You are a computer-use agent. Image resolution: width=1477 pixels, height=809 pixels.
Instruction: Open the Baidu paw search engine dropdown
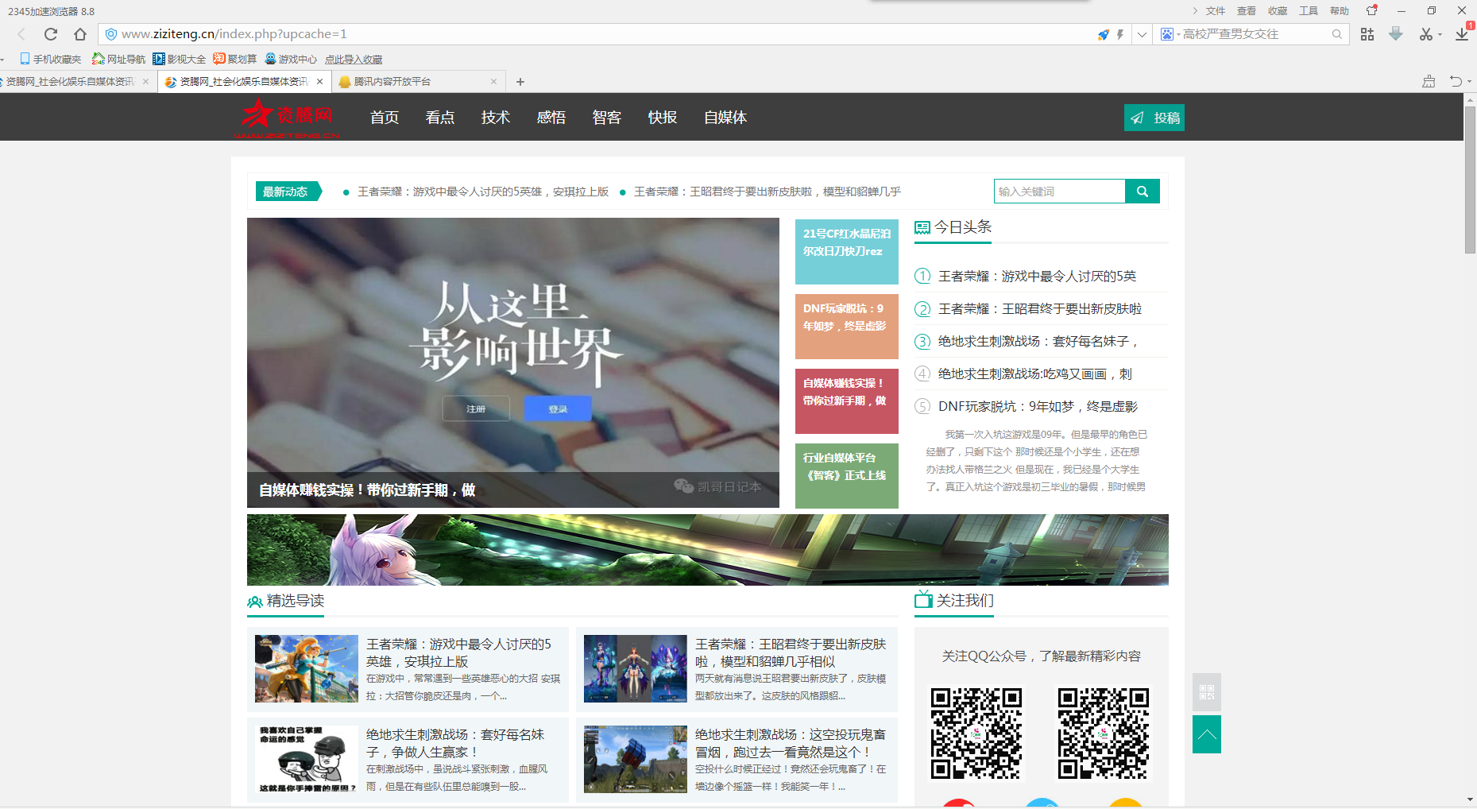[x=1167, y=34]
